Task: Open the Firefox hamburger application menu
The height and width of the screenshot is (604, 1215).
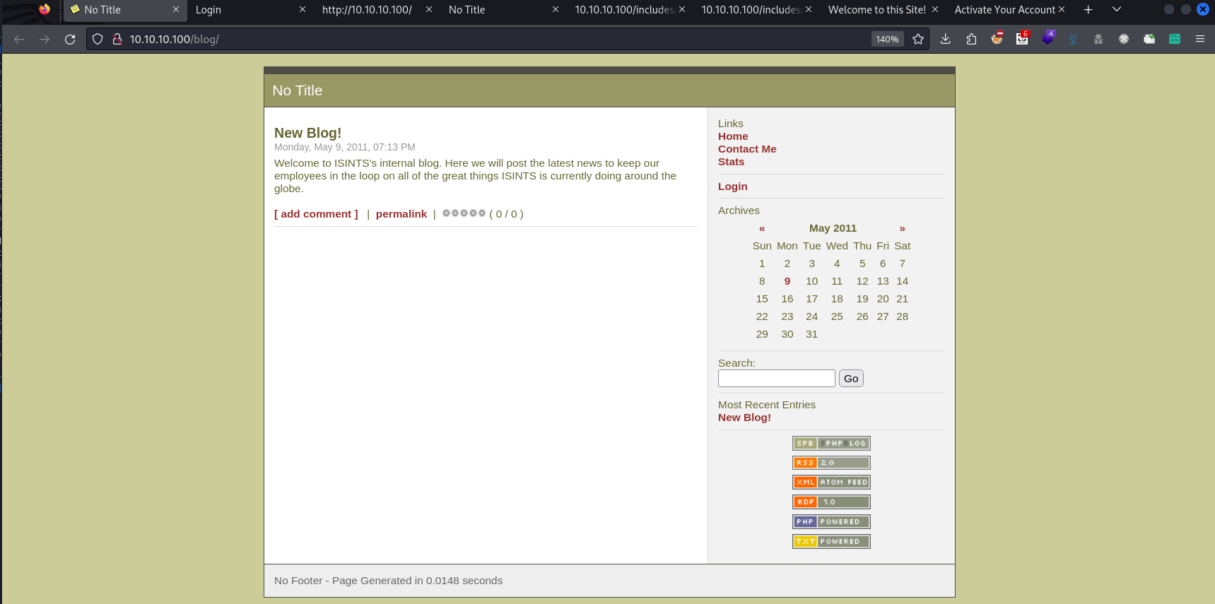Action: [x=1200, y=39]
